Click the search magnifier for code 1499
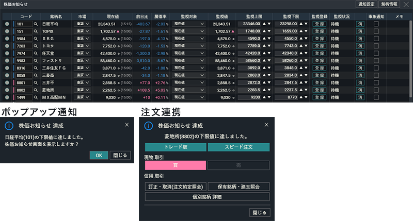 [36, 97]
